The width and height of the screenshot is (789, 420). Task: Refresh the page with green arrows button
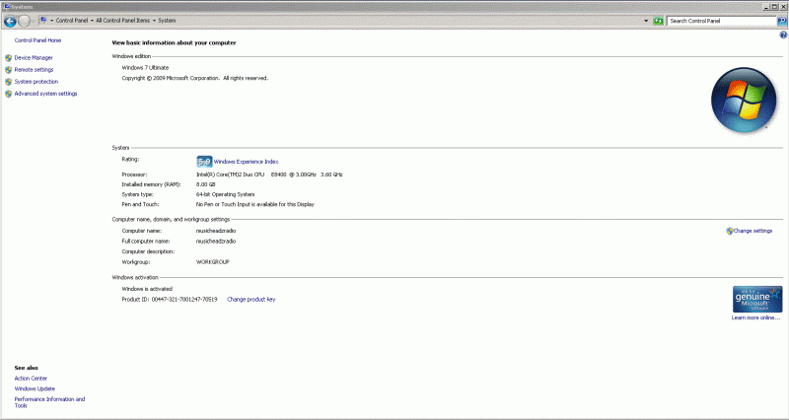pyautogui.click(x=658, y=21)
